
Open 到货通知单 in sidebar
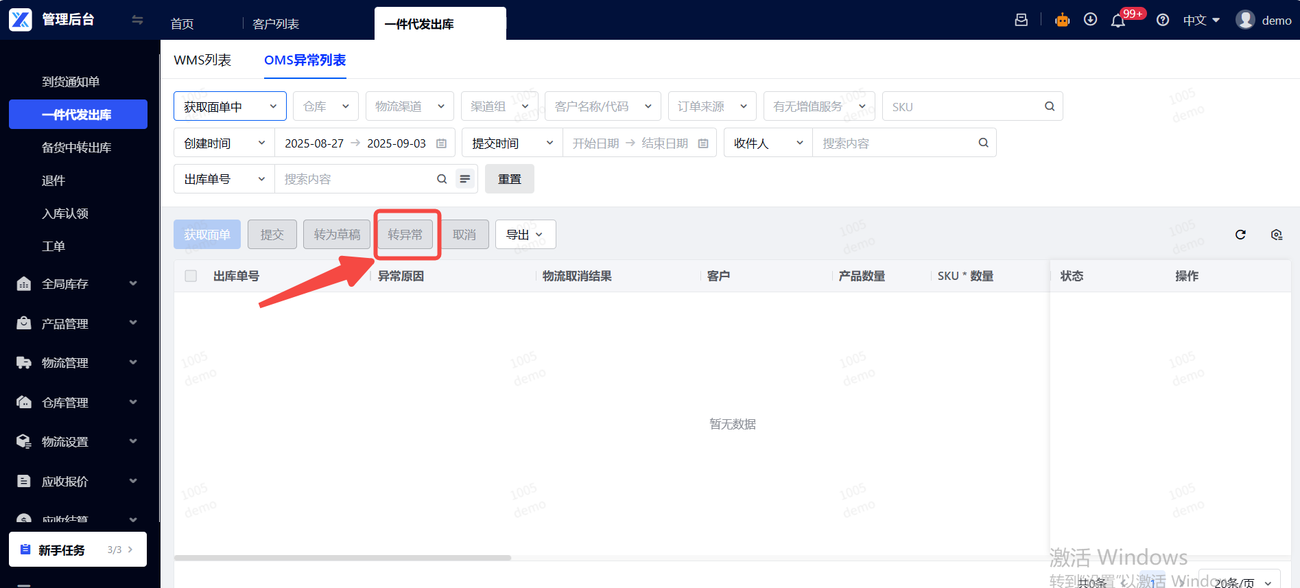pos(71,82)
